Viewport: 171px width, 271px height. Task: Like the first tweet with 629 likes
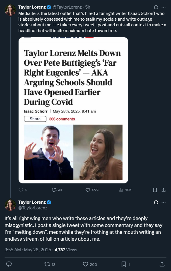[x=92, y=190]
